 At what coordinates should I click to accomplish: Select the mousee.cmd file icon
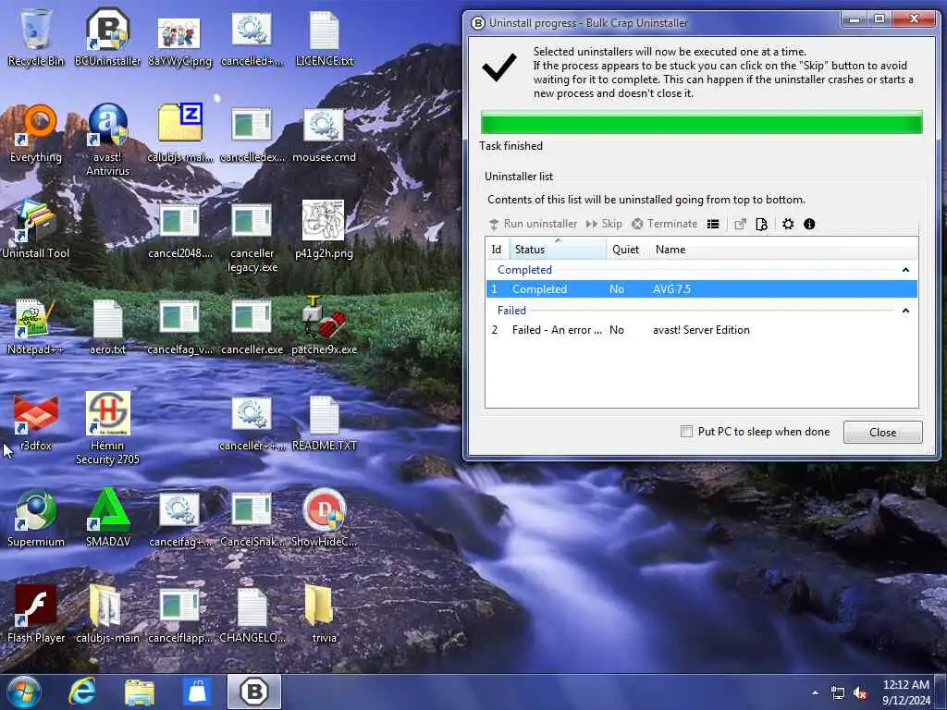325,136
